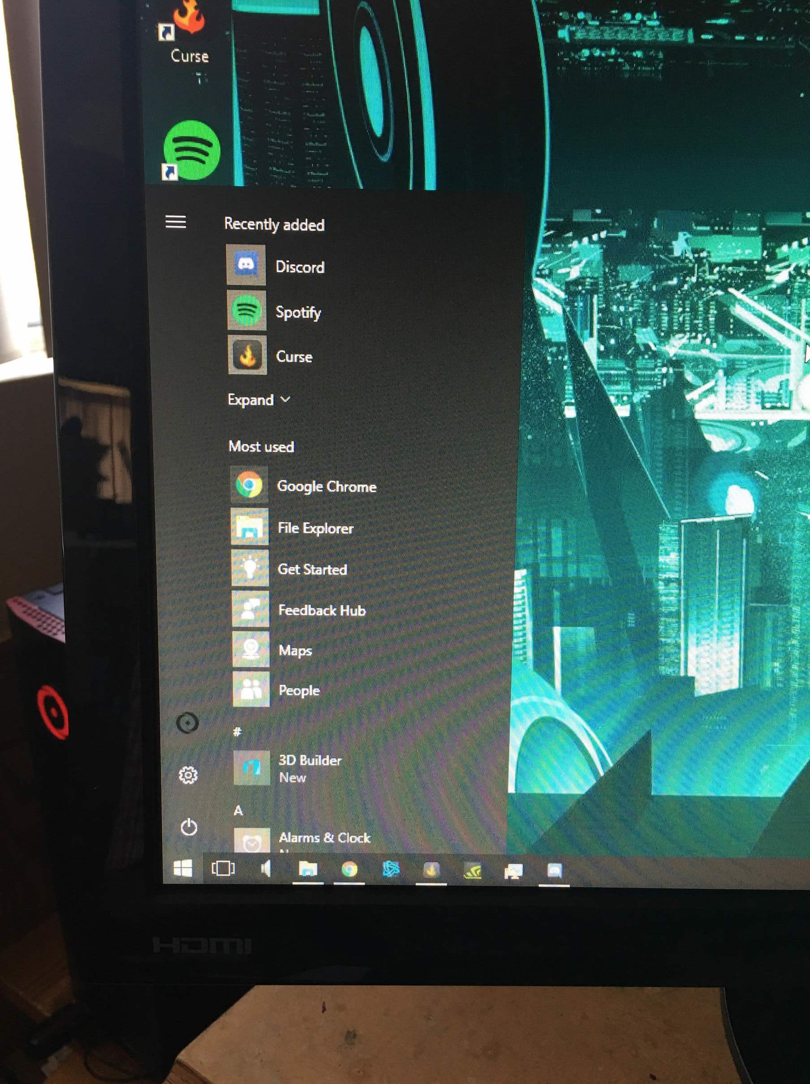Open File Explorer from the taskbar
Screen dimensions: 810x1084
308,869
